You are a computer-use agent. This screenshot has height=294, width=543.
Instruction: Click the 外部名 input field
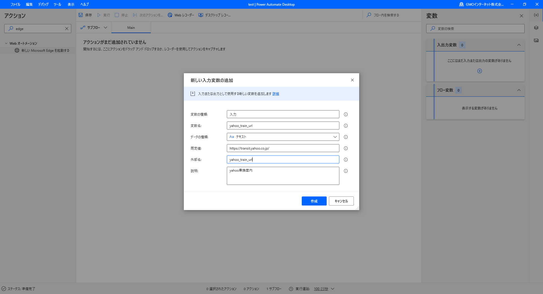[283, 159]
